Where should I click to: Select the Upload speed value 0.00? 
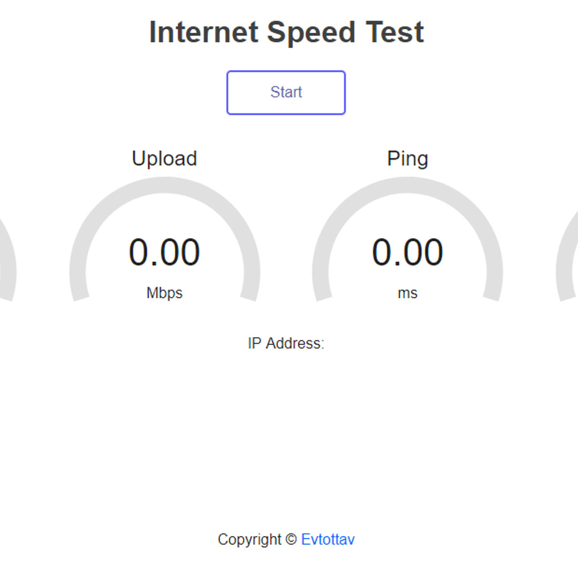coord(164,252)
